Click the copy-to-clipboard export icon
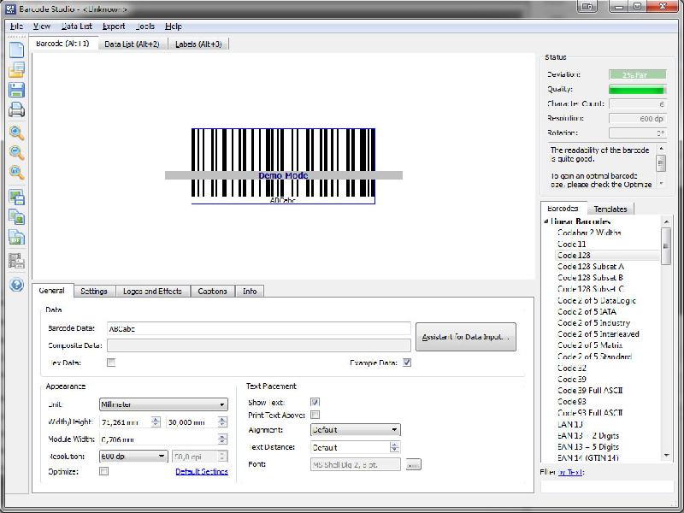684x513 pixels. tap(16, 218)
